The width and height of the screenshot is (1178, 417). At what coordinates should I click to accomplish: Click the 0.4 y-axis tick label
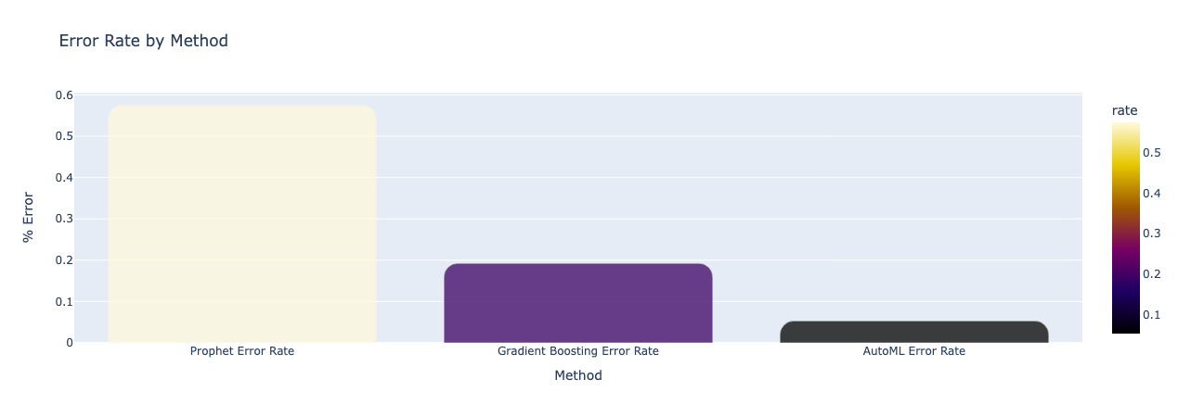click(x=64, y=178)
